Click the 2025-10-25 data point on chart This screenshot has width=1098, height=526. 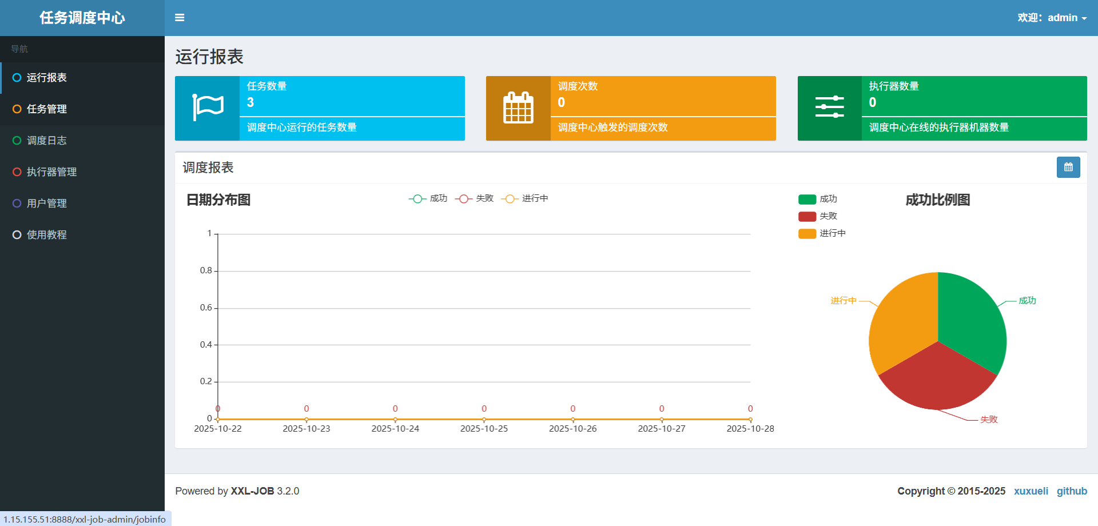click(484, 420)
